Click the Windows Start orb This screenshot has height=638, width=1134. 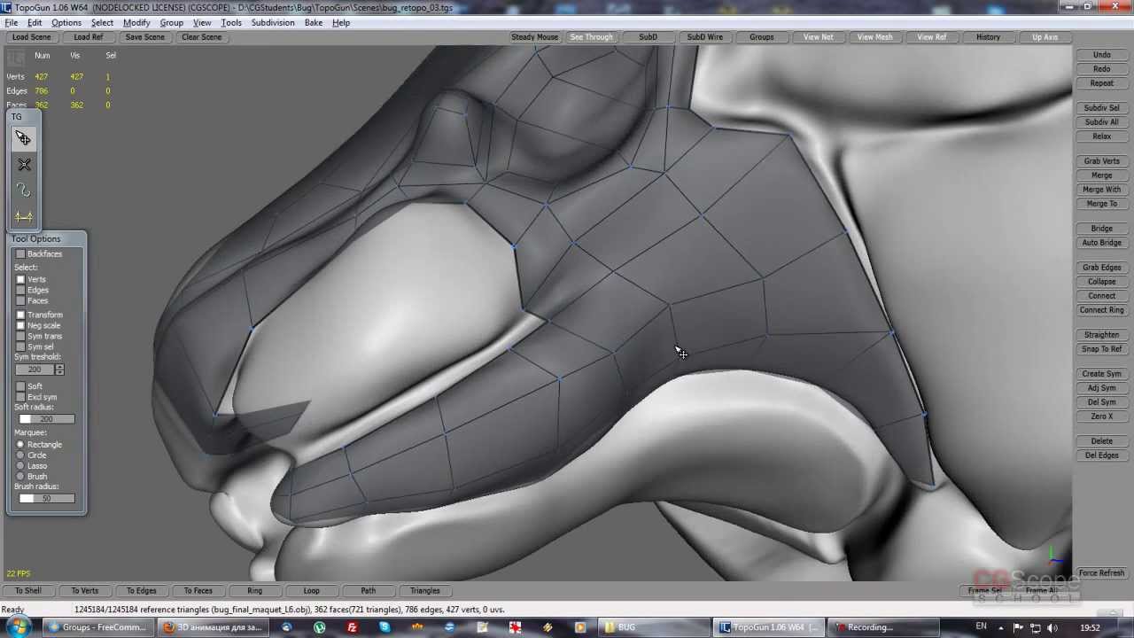(x=19, y=627)
